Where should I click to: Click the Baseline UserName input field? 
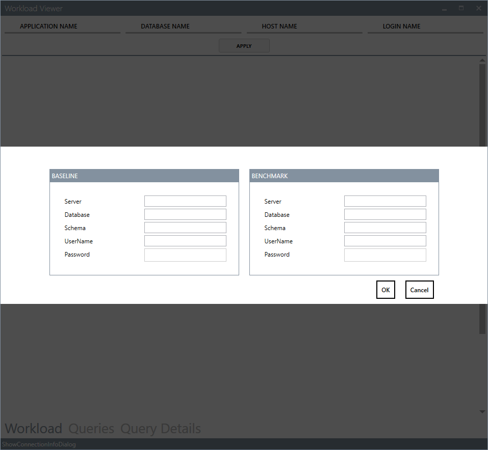185,241
